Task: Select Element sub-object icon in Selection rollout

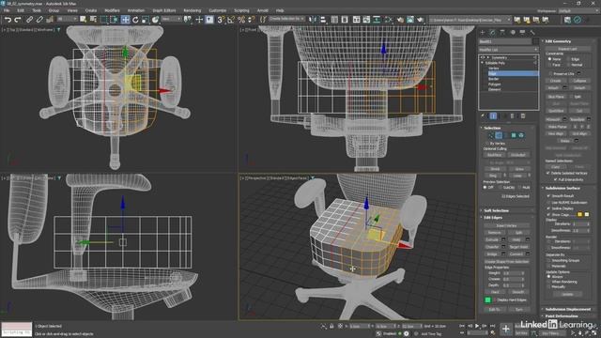Action: (521, 135)
